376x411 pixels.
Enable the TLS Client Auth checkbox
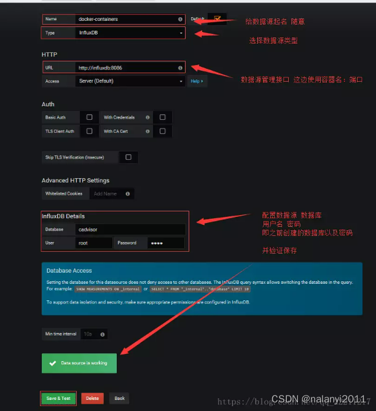tap(90, 131)
